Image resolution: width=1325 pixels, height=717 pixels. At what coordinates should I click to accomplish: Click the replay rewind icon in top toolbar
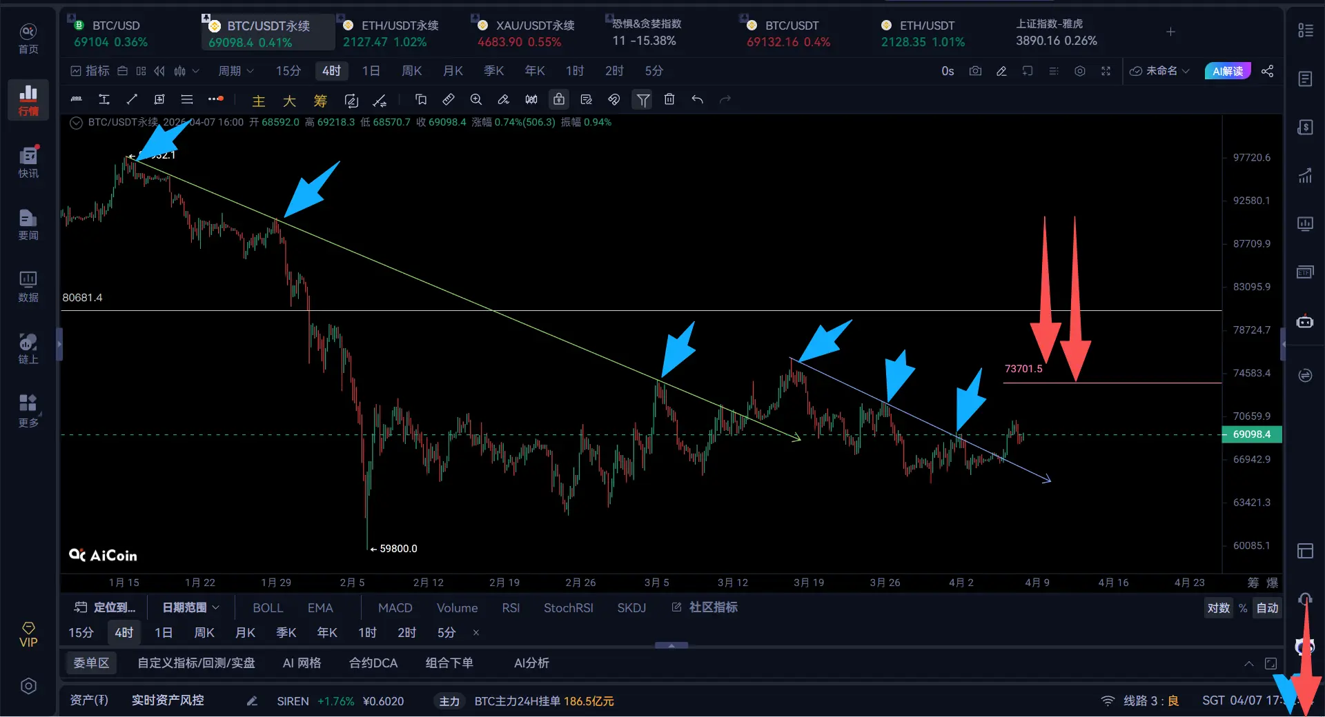pos(159,71)
